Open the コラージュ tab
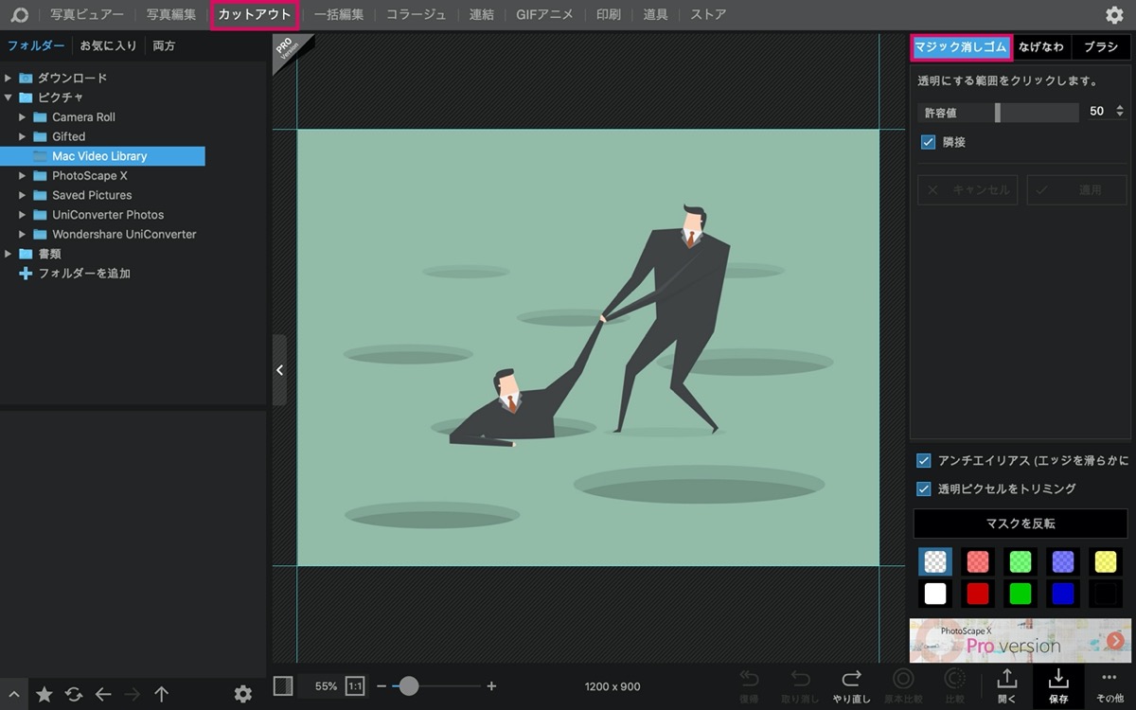The height and width of the screenshot is (710, 1136). pyautogui.click(x=417, y=15)
